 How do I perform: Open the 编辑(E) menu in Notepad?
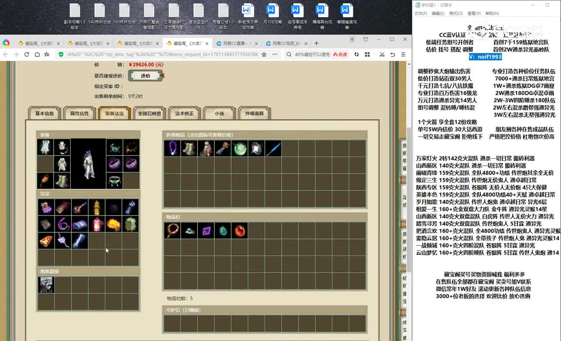438,14
